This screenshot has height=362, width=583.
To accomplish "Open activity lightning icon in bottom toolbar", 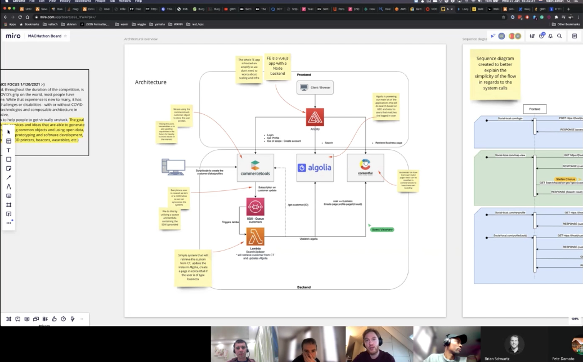I will [73, 319].
